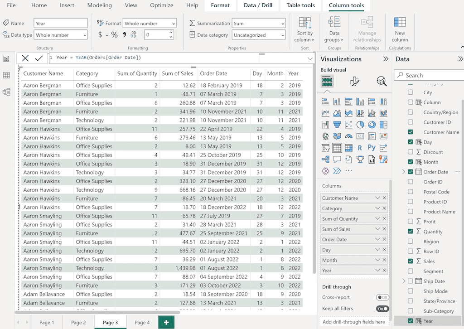Toggle Cross-report drill through switch
464x329 pixels.
382,297
